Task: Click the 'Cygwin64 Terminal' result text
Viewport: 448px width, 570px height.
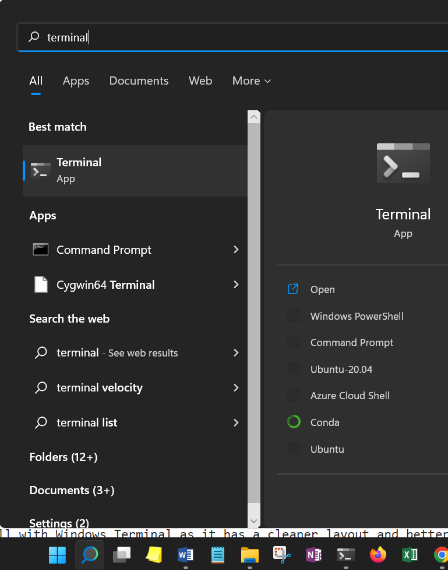Action: click(x=105, y=285)
